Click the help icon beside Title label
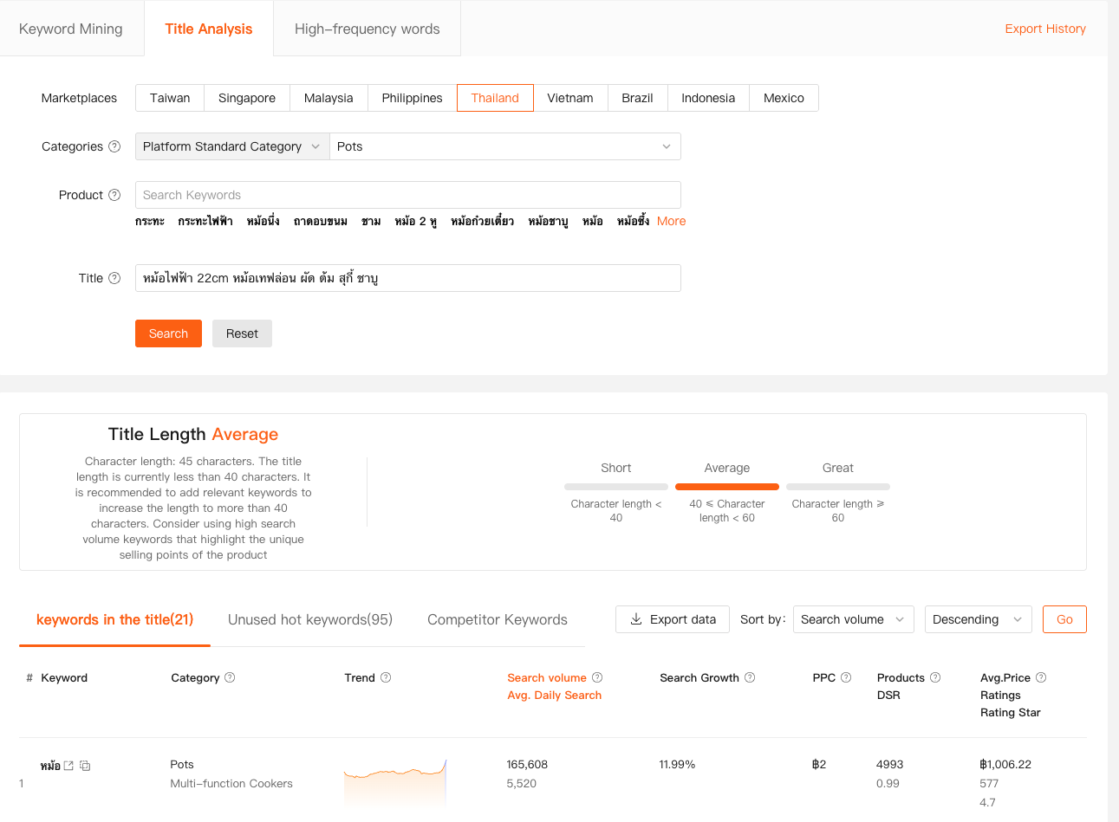The width and height of the screenshot is (1119, 822). click(114, 278)
